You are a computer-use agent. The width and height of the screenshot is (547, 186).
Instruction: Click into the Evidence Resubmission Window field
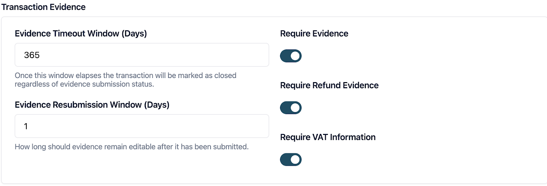142,126
